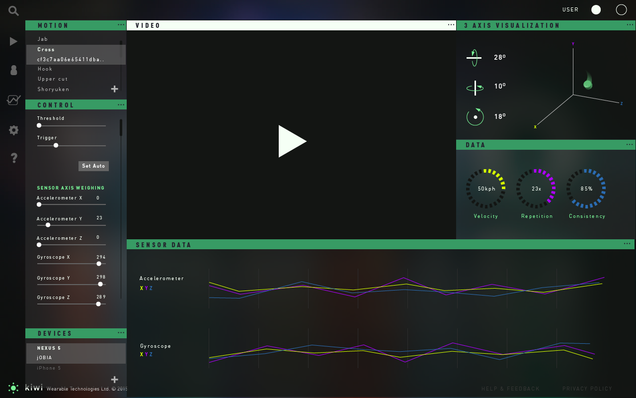
Task: Click the Gyroscope chart label
Action: point(156,346)
